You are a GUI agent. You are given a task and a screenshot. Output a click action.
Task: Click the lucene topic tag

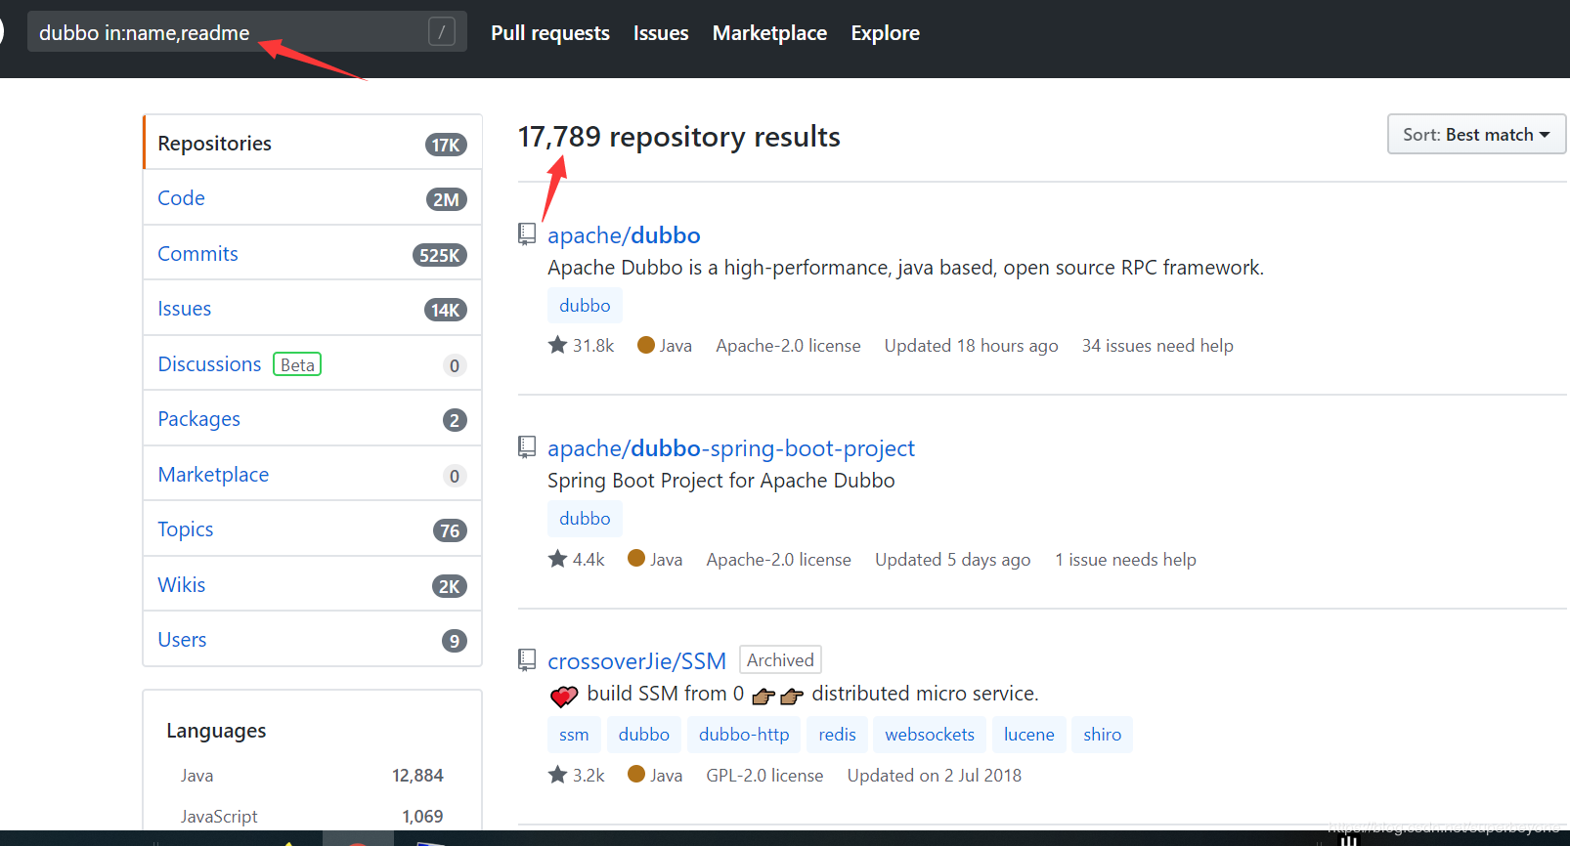(x=1029, y=735)
